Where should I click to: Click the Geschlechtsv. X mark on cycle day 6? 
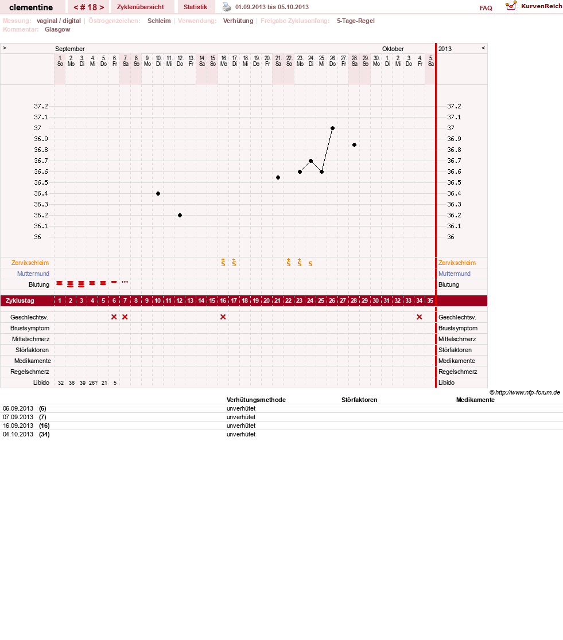(114, 317)
